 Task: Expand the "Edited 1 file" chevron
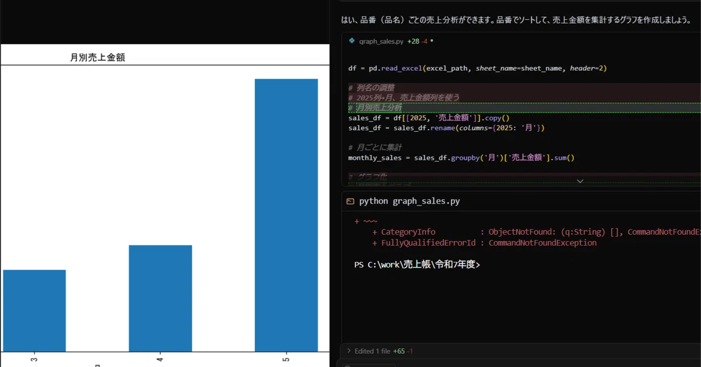pyautogui.click(x=349, y=351)
